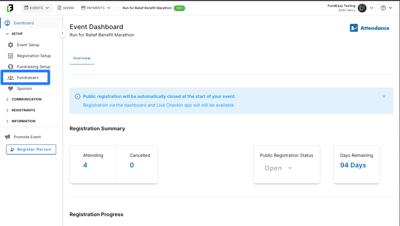Click the Edith Henry user avatar
Image resolution: width=400 pixels, height=226 pixels.
point(362,8)
